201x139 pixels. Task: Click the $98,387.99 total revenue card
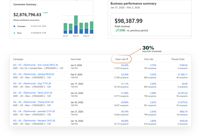[x=151, y=25]
